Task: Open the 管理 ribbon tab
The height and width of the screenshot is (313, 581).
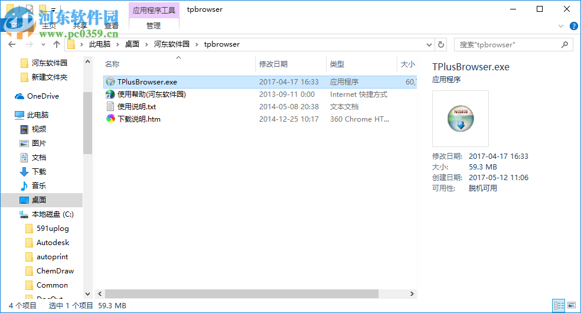Action: click(154, 25)
